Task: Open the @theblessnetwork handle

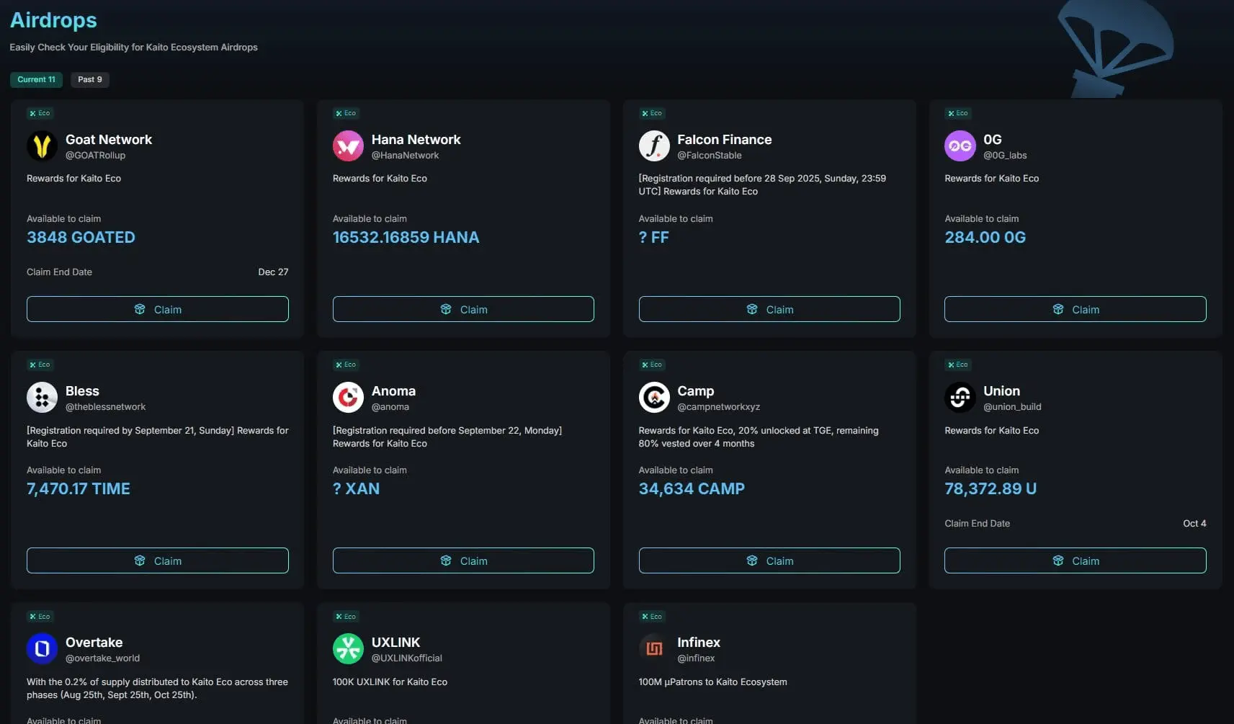Action: point(105,407)
